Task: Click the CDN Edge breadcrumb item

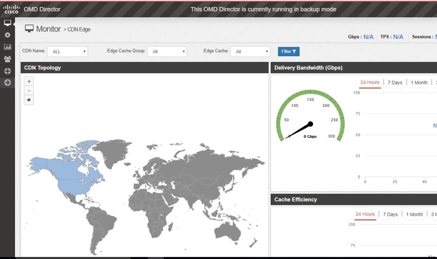Action: click(x=79, y=30)
